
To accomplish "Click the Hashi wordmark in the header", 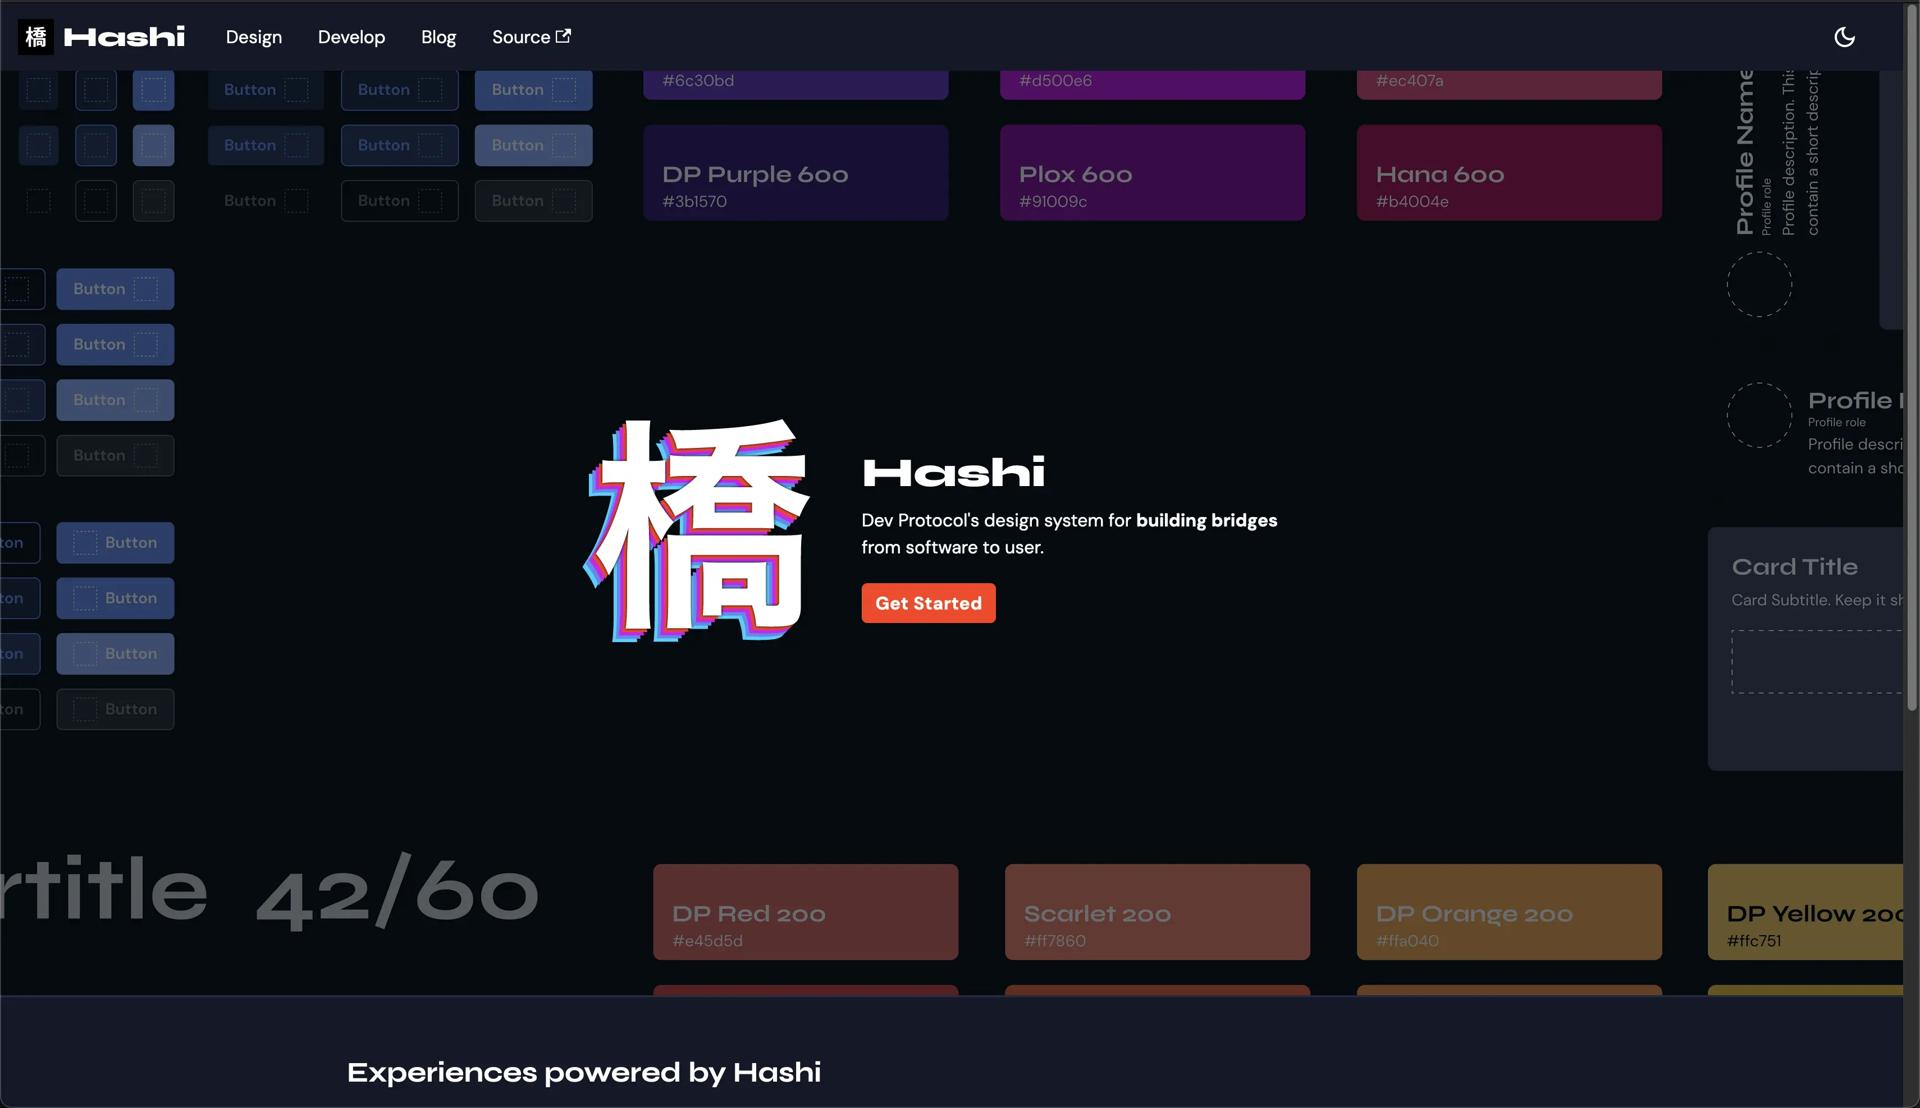I will pyautogui.click(x=124, y=36).
